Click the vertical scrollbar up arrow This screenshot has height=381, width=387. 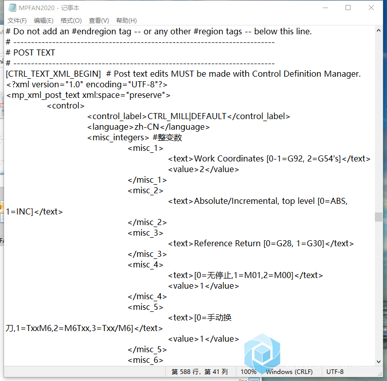pos(378,31)
